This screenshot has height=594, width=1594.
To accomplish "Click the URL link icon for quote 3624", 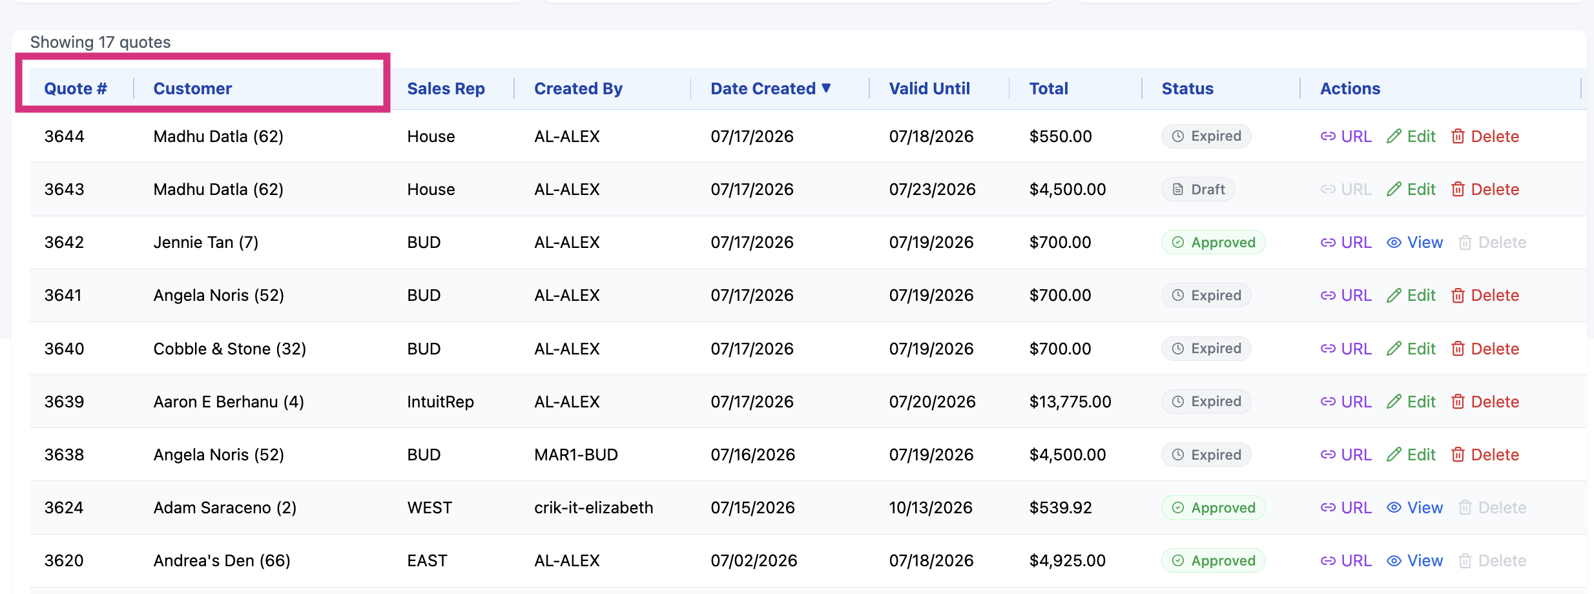I will (1328, 507).
